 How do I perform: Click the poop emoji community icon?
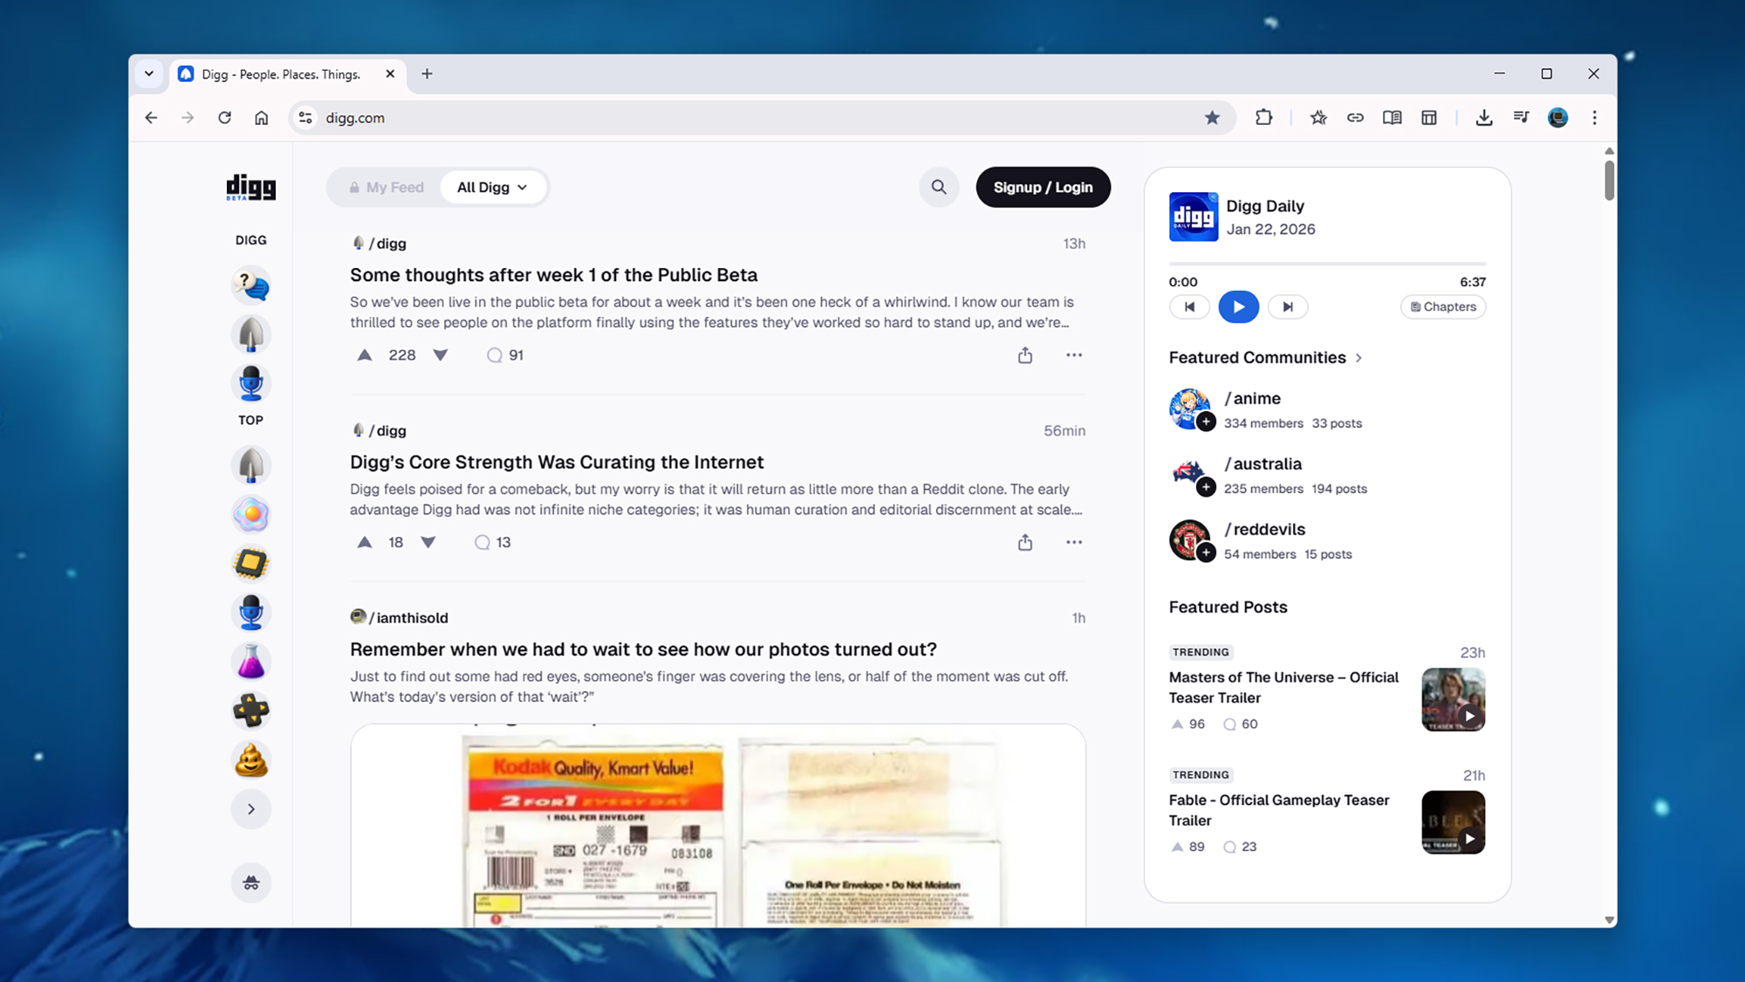click(x=250, y=759)
